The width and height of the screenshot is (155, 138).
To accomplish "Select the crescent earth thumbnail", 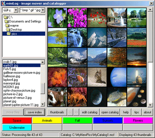I will (x=97, y=97).
